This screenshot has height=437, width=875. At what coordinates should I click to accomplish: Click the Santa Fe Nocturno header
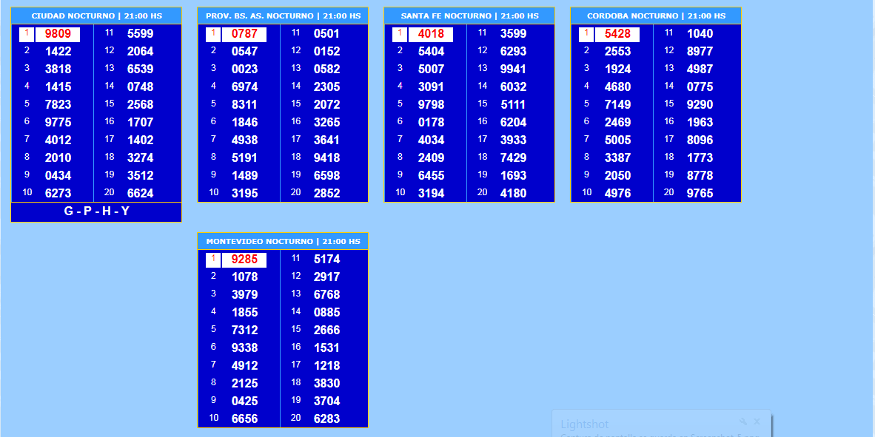(469, 16)
